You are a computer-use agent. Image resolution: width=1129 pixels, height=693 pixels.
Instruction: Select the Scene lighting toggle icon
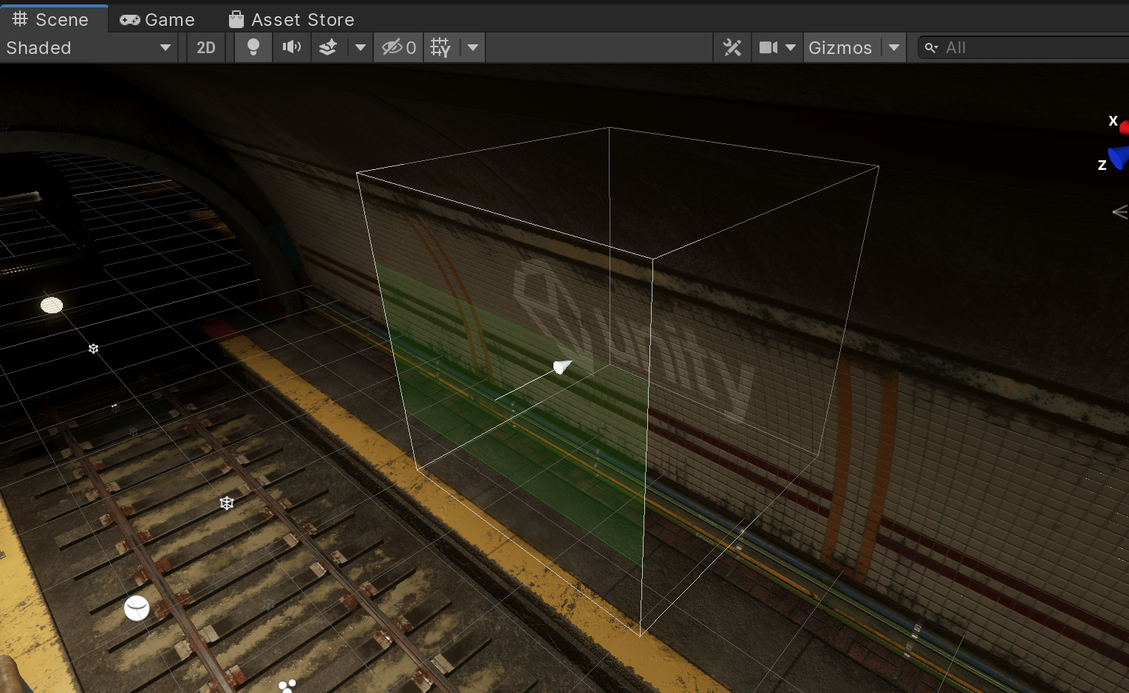click(253, 47)
